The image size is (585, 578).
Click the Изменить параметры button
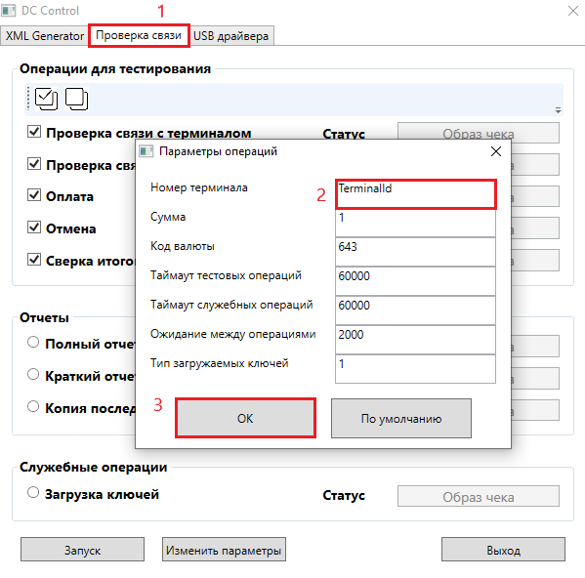224,550
